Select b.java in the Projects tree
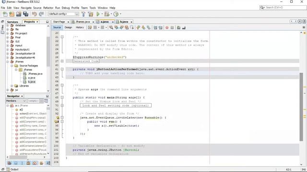This screenshot has height=172, width=307. coord(32,82)
